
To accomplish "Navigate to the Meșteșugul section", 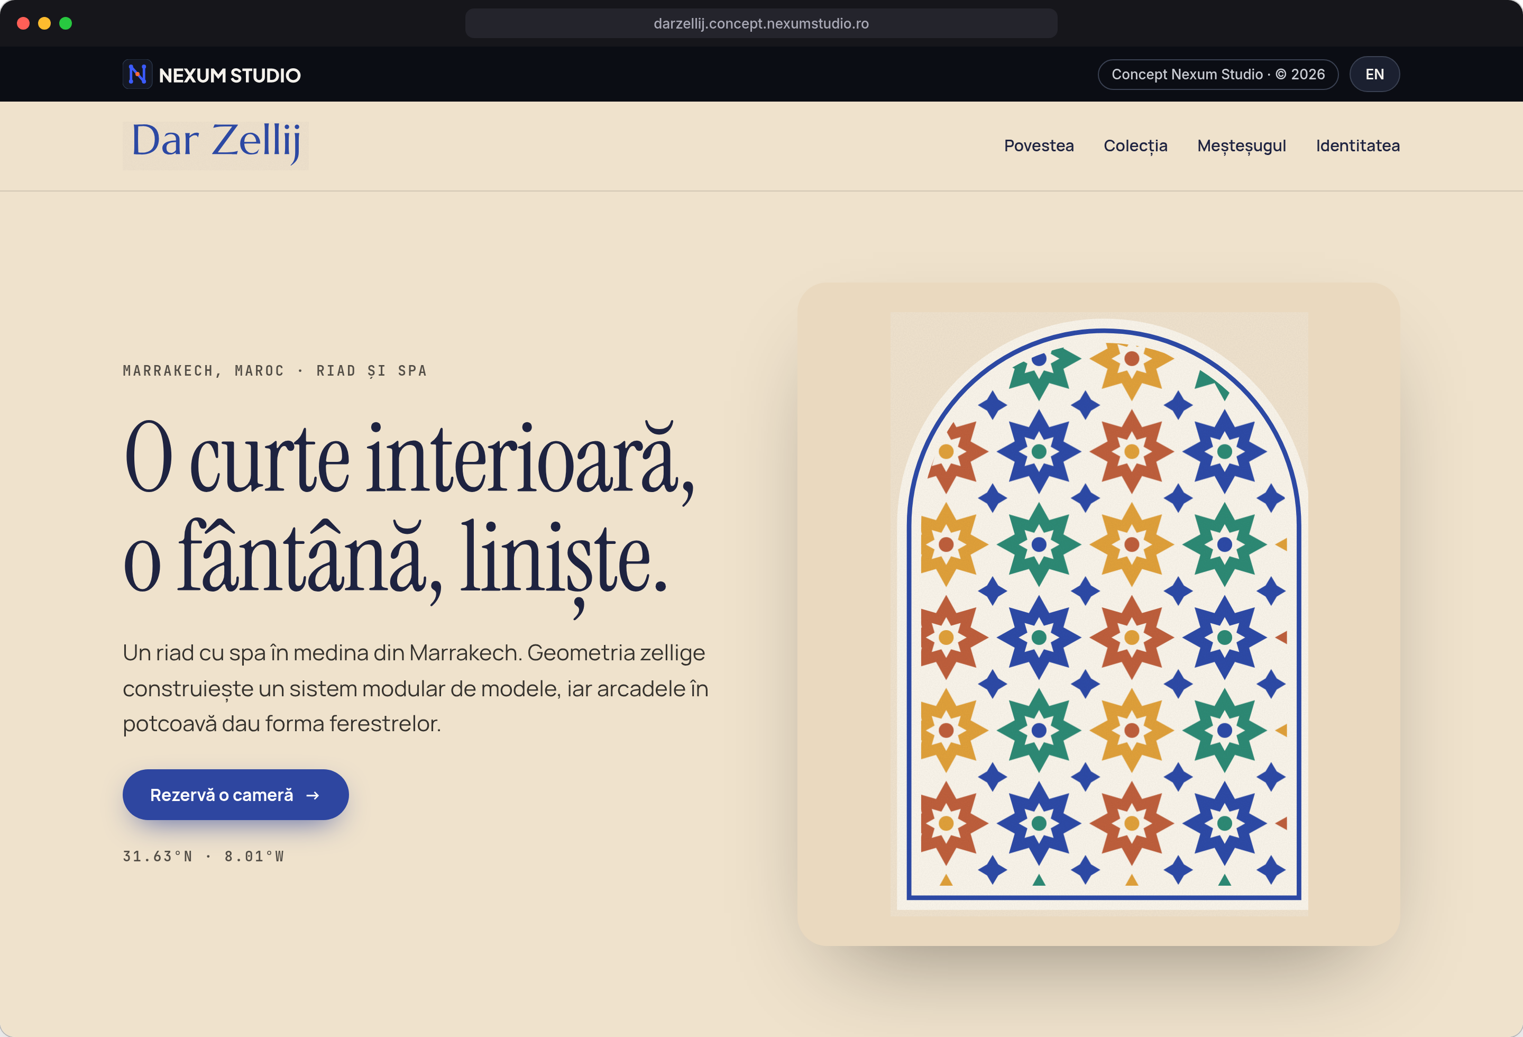I will click(x=1241, y=145).
